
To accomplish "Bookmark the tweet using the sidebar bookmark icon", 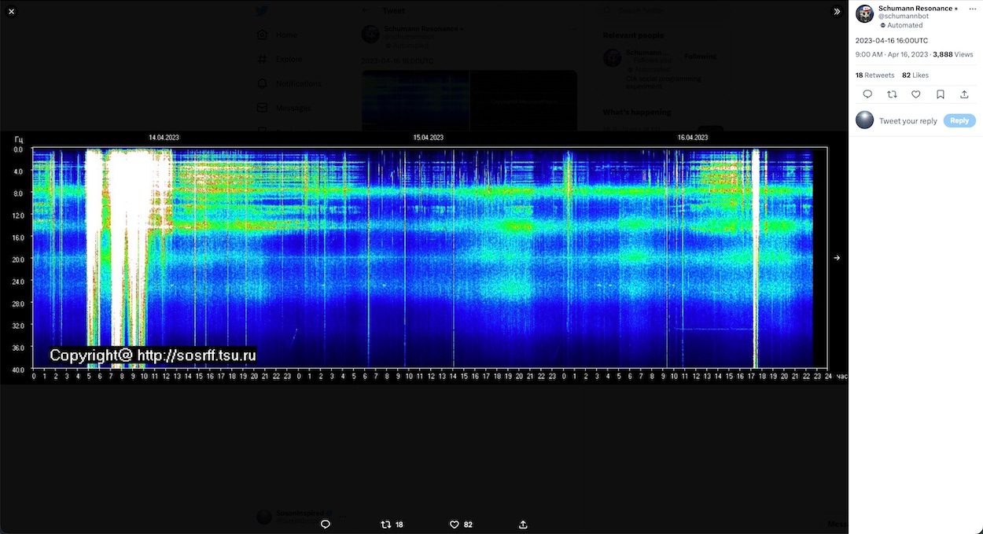I will click(941, 94).
